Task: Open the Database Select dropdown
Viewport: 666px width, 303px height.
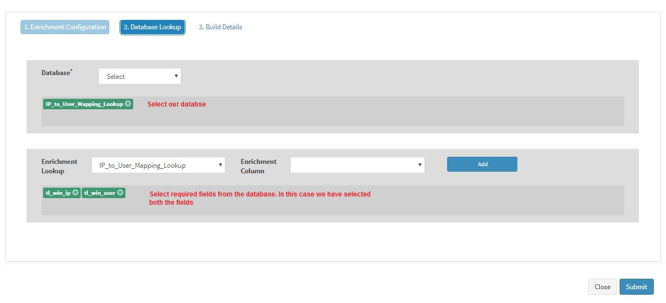Action: pos(140,77)
